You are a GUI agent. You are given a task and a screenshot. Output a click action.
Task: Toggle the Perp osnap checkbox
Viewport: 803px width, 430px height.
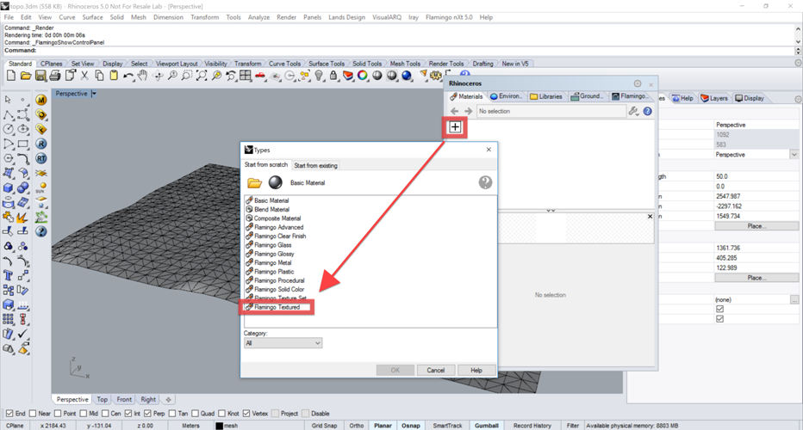tap(147, 413)
